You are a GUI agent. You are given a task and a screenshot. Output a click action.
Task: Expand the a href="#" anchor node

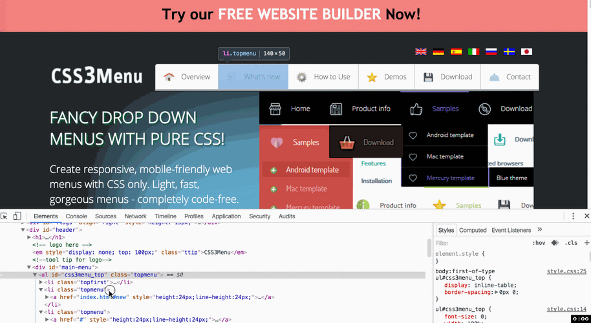pyautogui.click(x=47, y=320)
